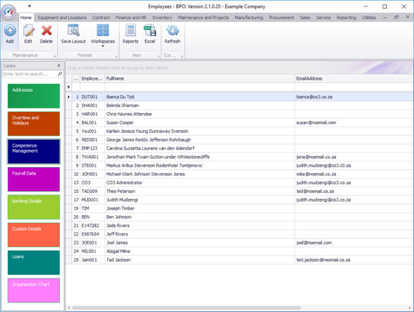Screen dimensions: 414x312
Task: Select the Organisation Chart tile
Action: pyautogui.click(x=34, y=290)
